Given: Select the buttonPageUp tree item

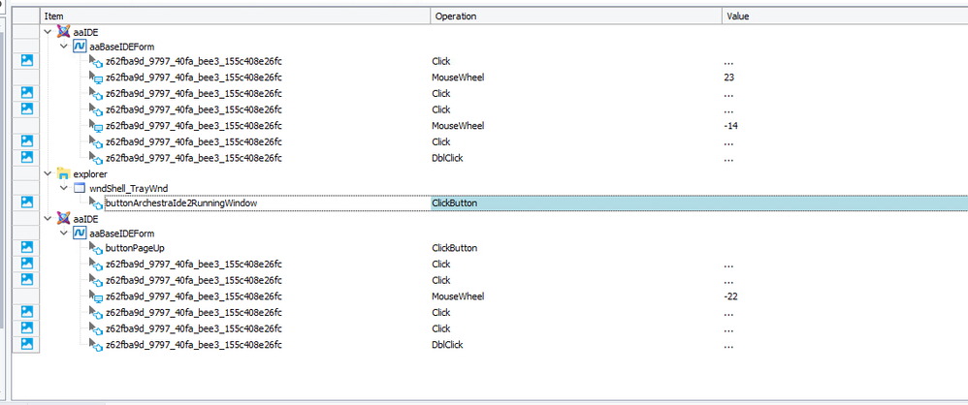Looking at the screenshot, I should click(134, 248).
